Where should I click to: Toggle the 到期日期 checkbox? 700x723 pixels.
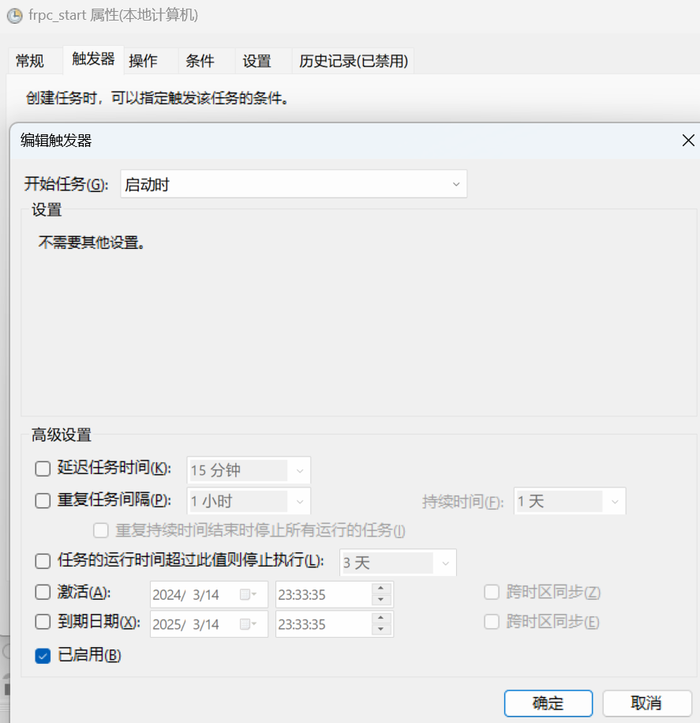(43, 623)
